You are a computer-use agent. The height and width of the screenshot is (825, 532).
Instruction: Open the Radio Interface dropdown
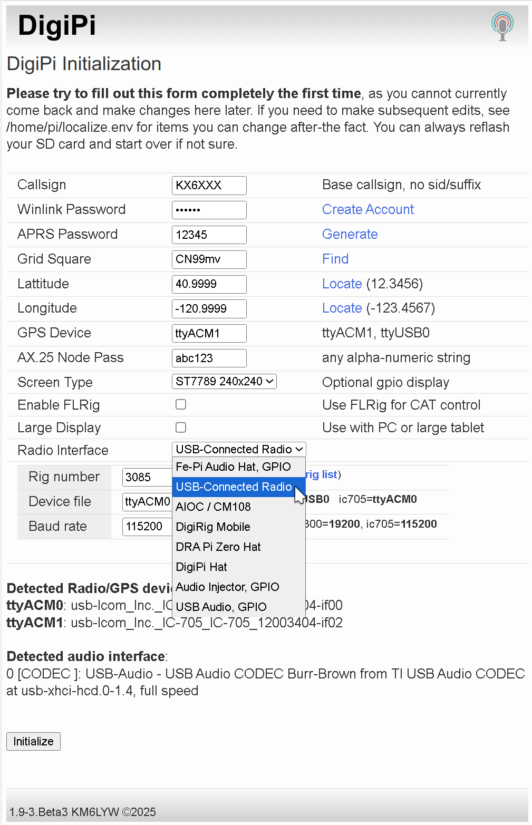click(239, 449)
